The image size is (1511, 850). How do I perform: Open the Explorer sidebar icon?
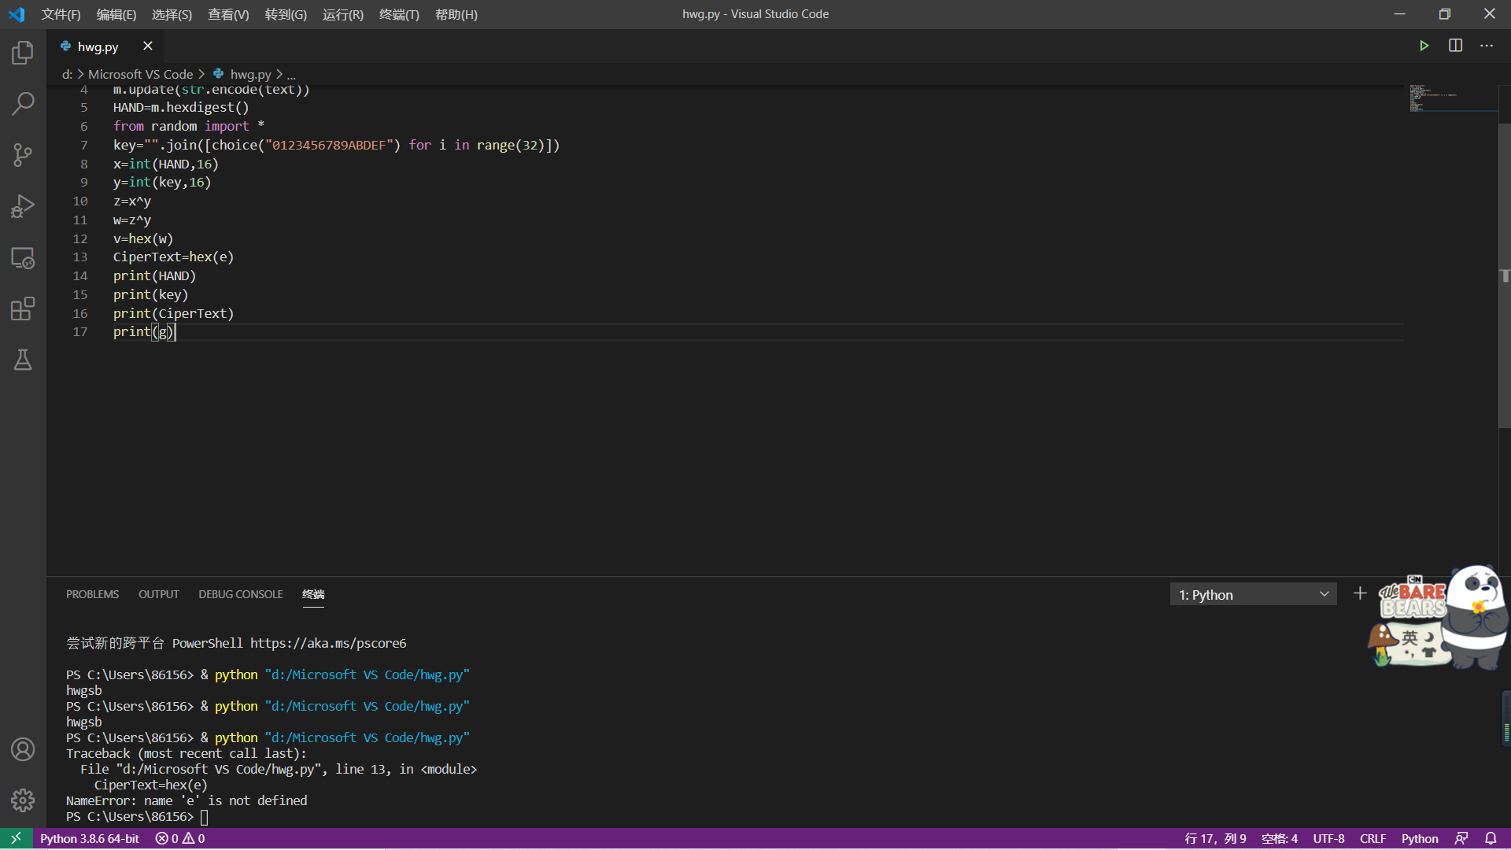tap(23, 53)
